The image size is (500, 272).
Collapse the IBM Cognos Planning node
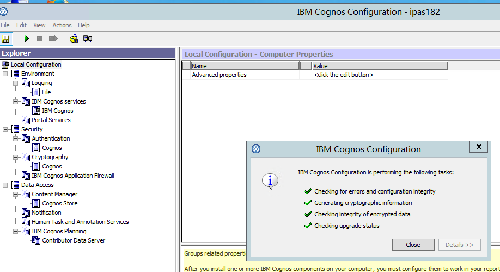pos(15,231)
